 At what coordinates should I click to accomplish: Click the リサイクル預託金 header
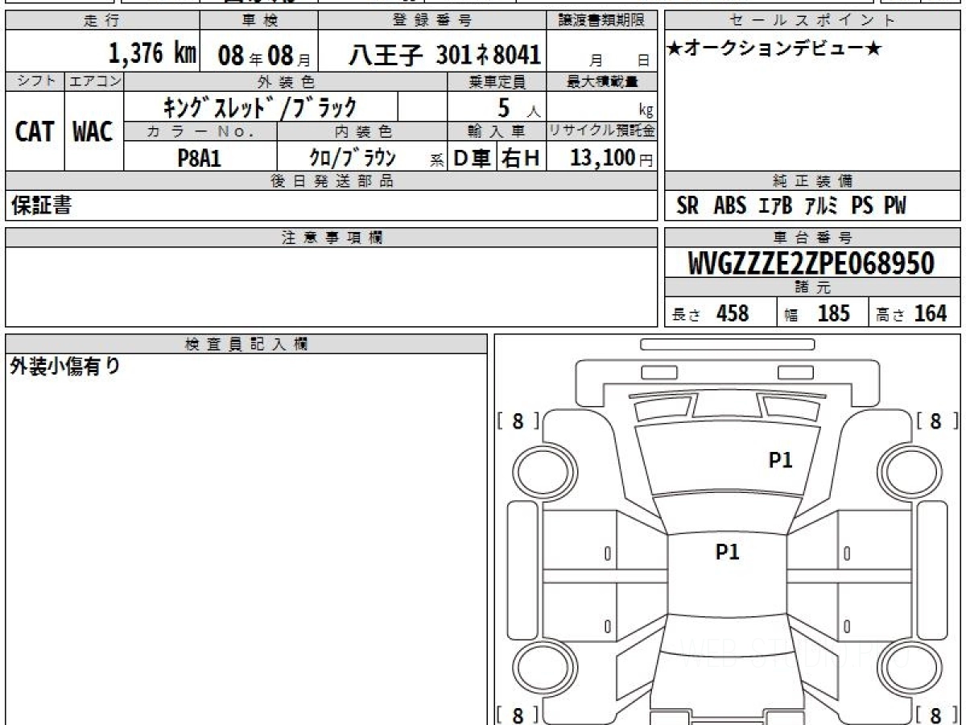pos(601,132)
